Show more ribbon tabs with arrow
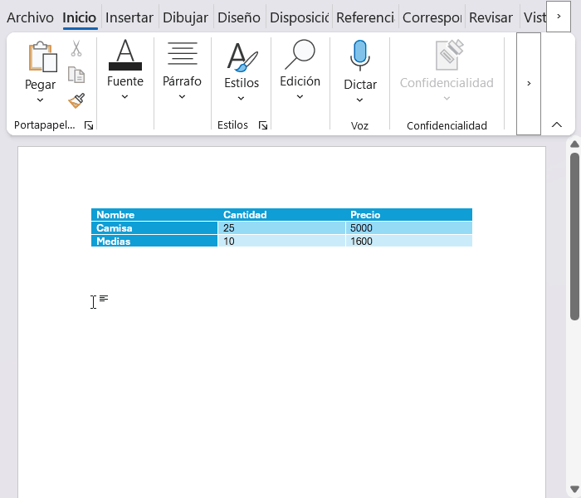Viewport: 581px width, 498px height. 559,17
